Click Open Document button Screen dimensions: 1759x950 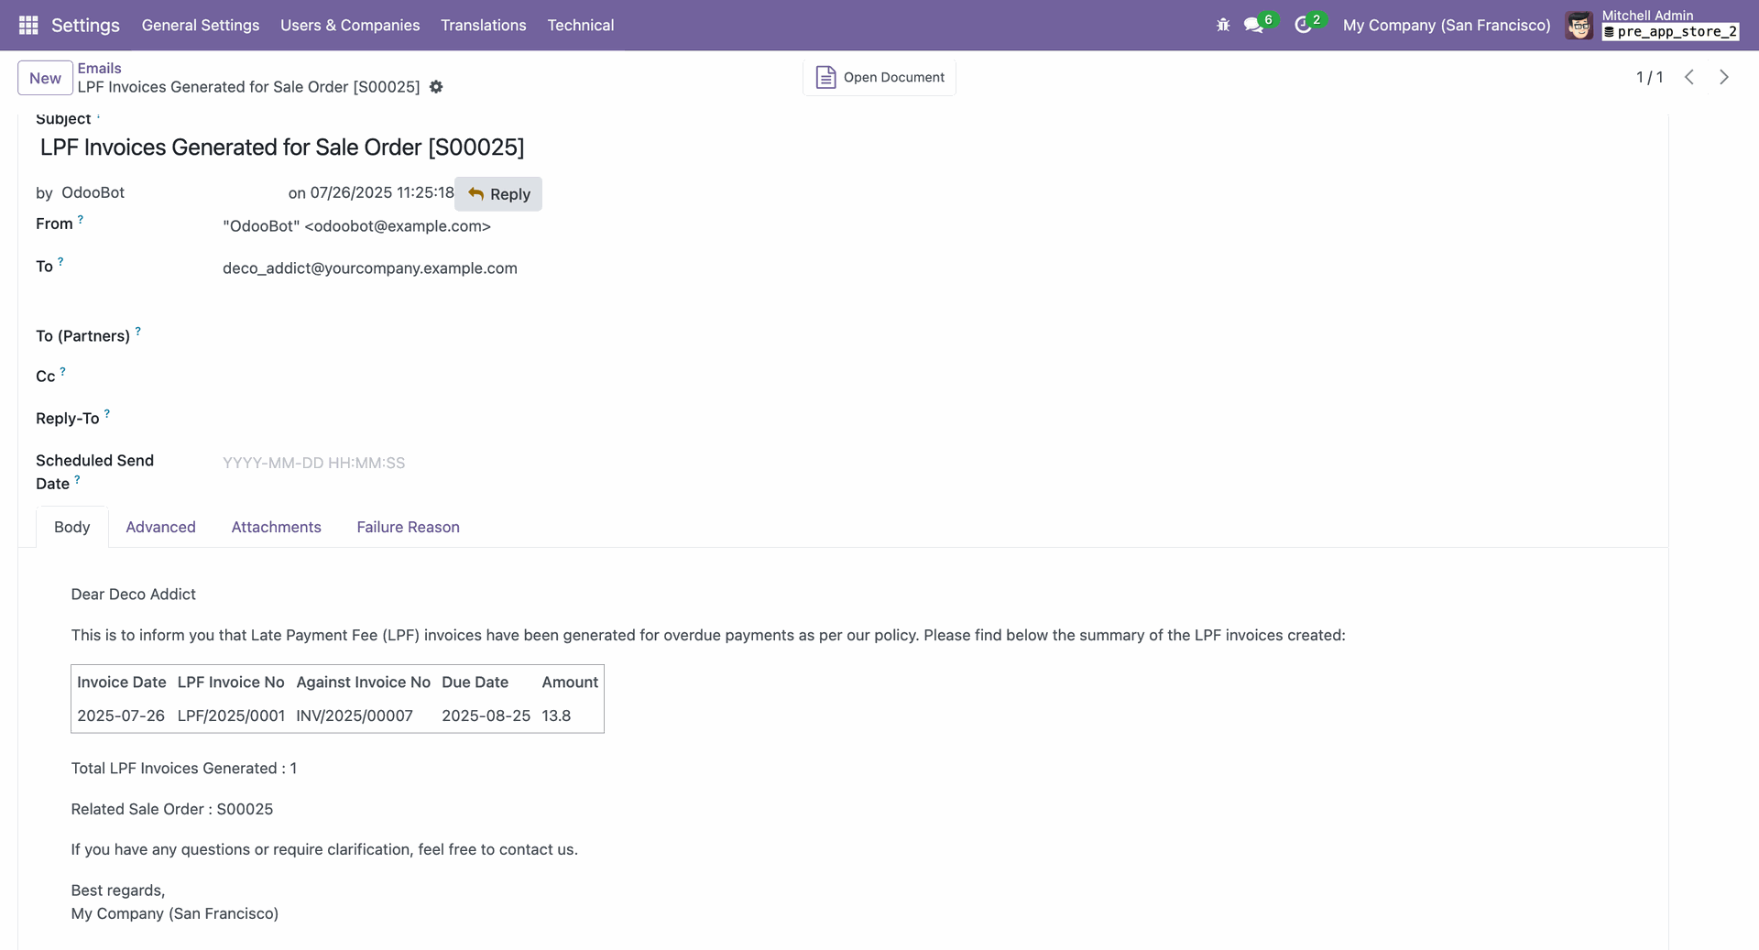click(879, 77)
